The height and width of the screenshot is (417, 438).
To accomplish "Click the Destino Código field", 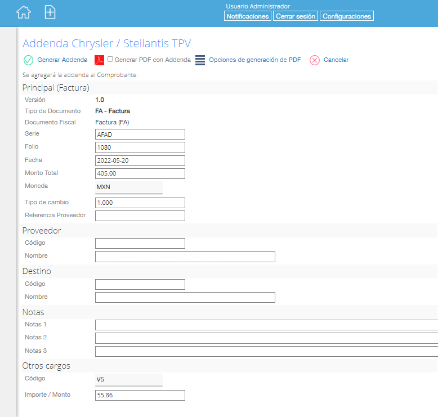I will [x=140, y=284].
